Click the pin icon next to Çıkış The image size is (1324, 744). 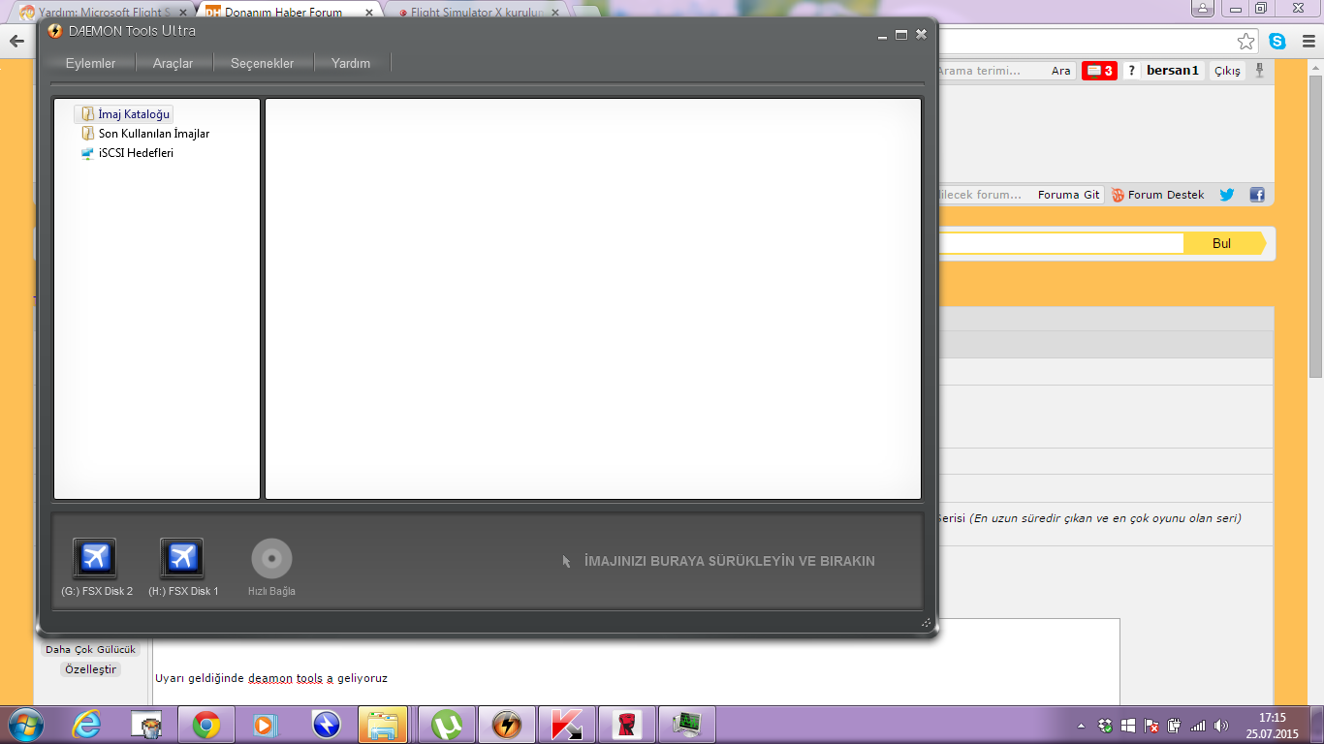pos(1260,71)
